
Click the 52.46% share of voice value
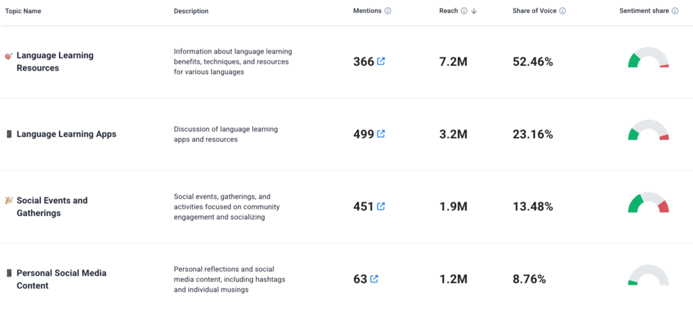533,62
